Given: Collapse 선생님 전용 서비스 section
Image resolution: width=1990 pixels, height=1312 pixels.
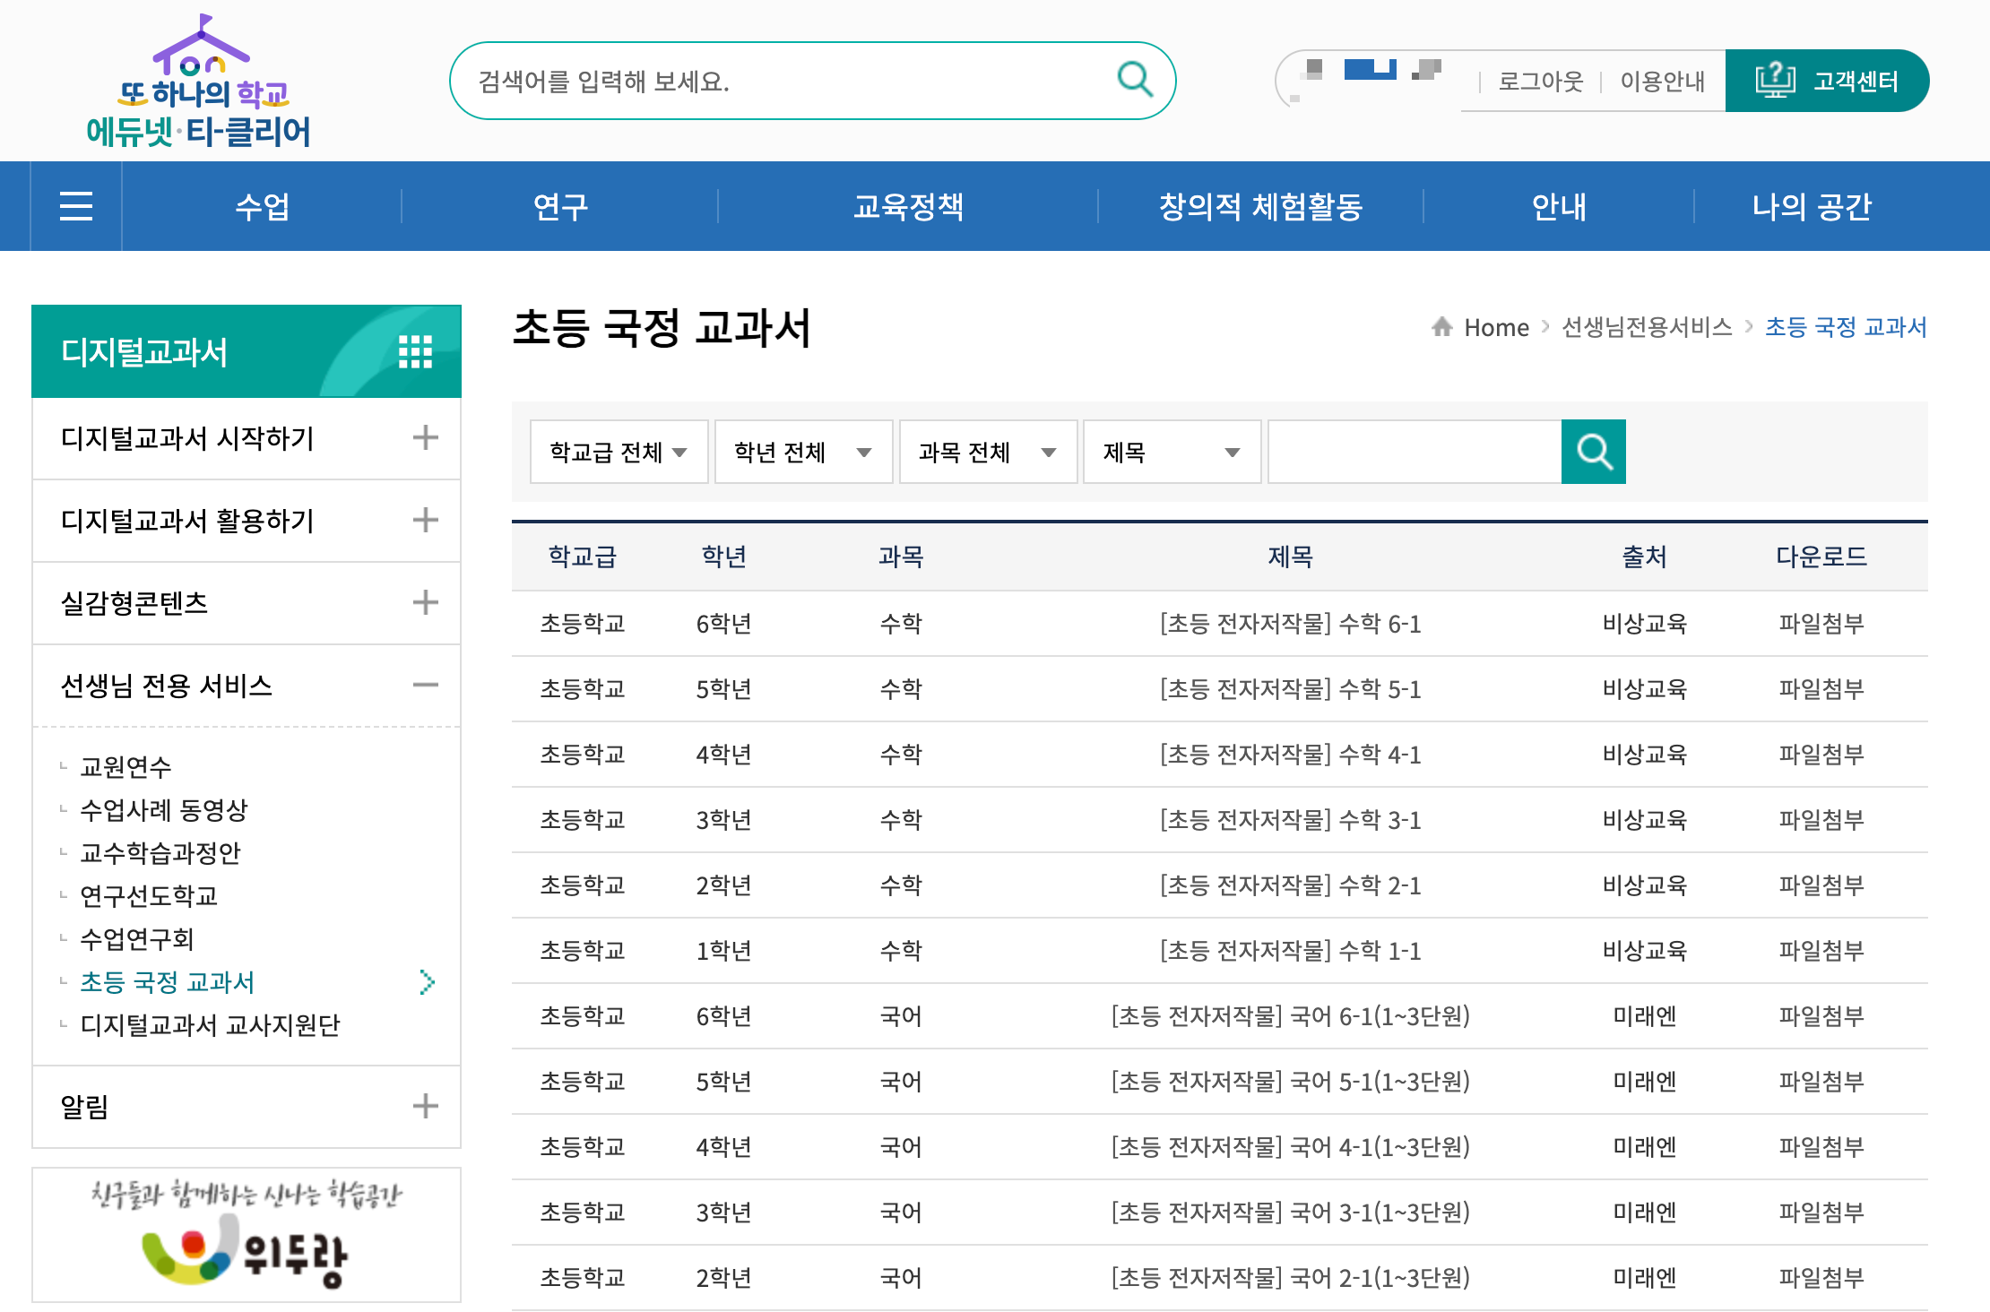Looking at the screenshot, I should (425, 686).
